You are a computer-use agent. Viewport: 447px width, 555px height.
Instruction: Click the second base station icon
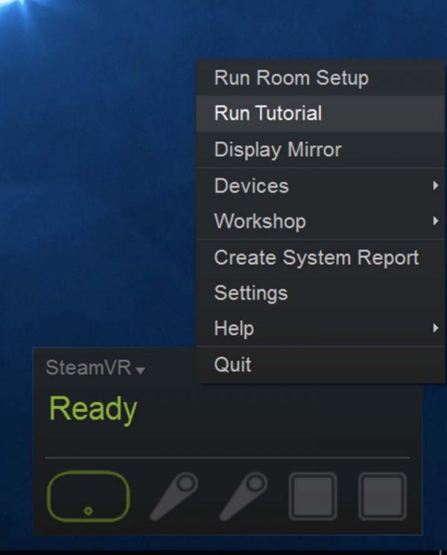click(x=383, y=497)
